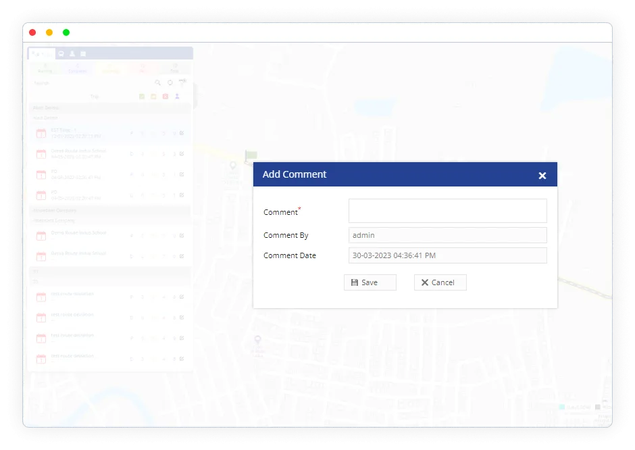The height and width of the screenshot is (450, 635).
Task: Switch to the bus icon tab
Action: (x=61, y=53)
